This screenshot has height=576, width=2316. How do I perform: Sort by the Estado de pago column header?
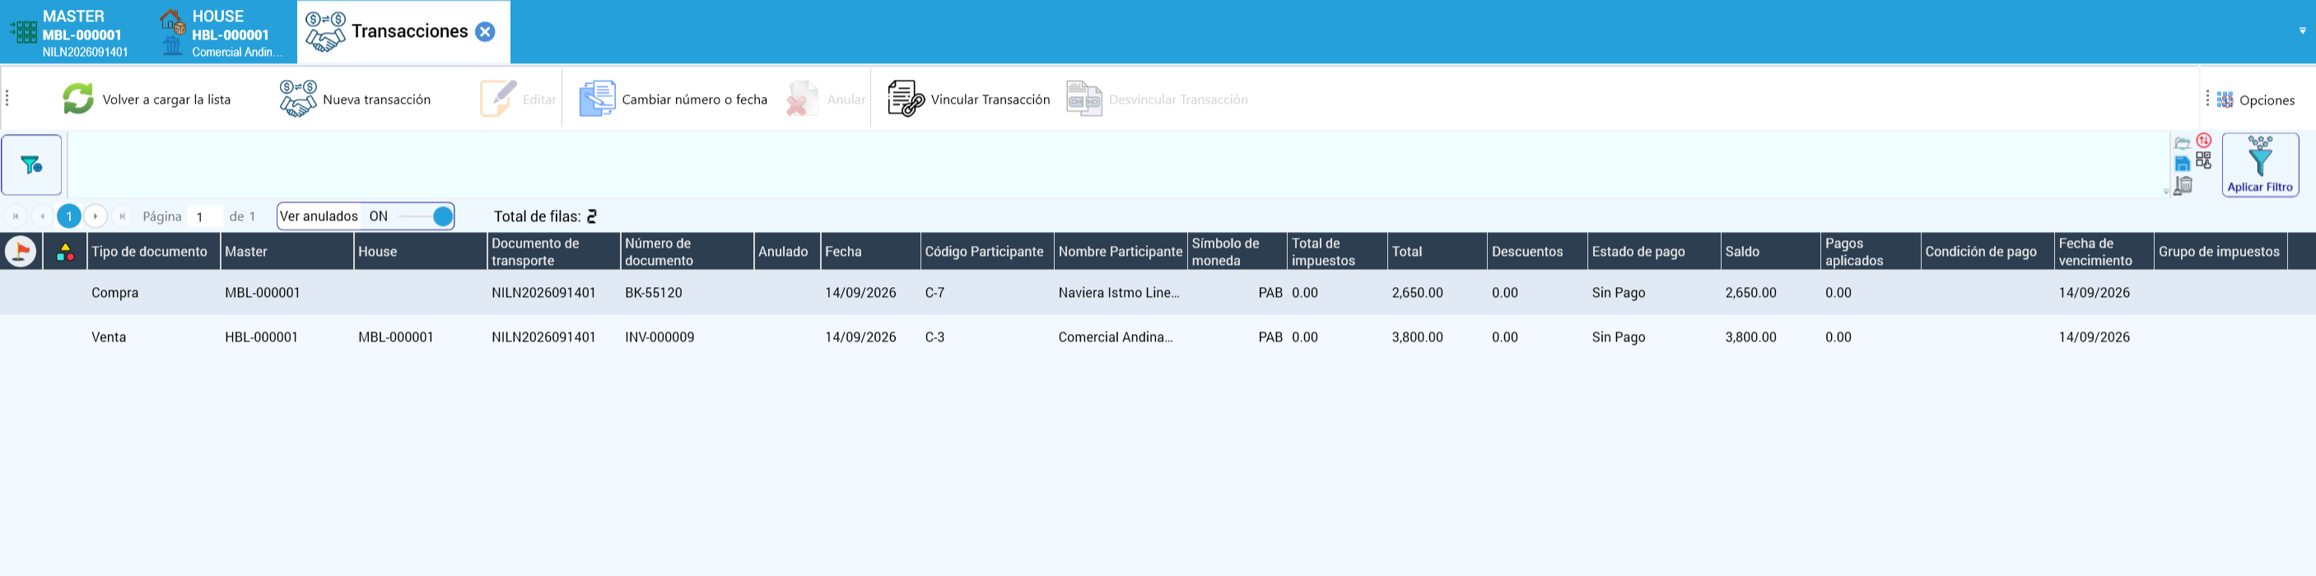[x=1653, y=252]
